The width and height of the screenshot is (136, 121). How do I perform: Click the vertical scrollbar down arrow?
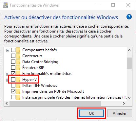pos(129,98)
